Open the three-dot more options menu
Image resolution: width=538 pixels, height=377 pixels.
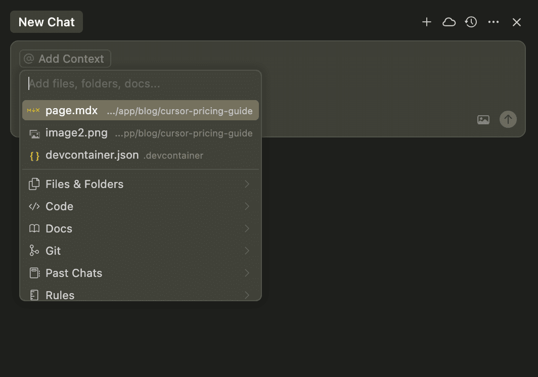pyautogui.click(x=494, y=22)
